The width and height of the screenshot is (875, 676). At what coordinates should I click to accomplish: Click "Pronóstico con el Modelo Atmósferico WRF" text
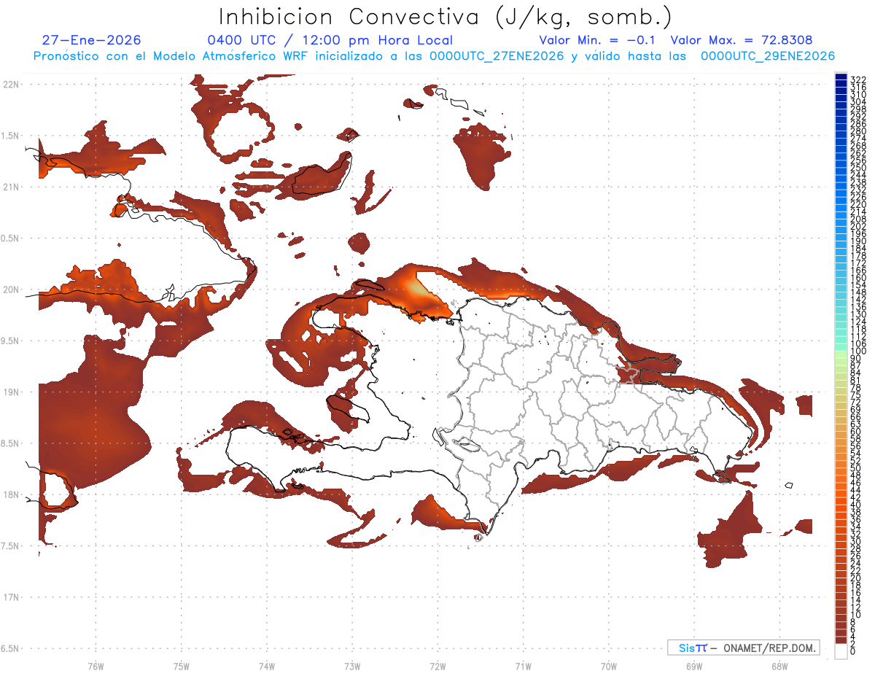coord(172,56)
